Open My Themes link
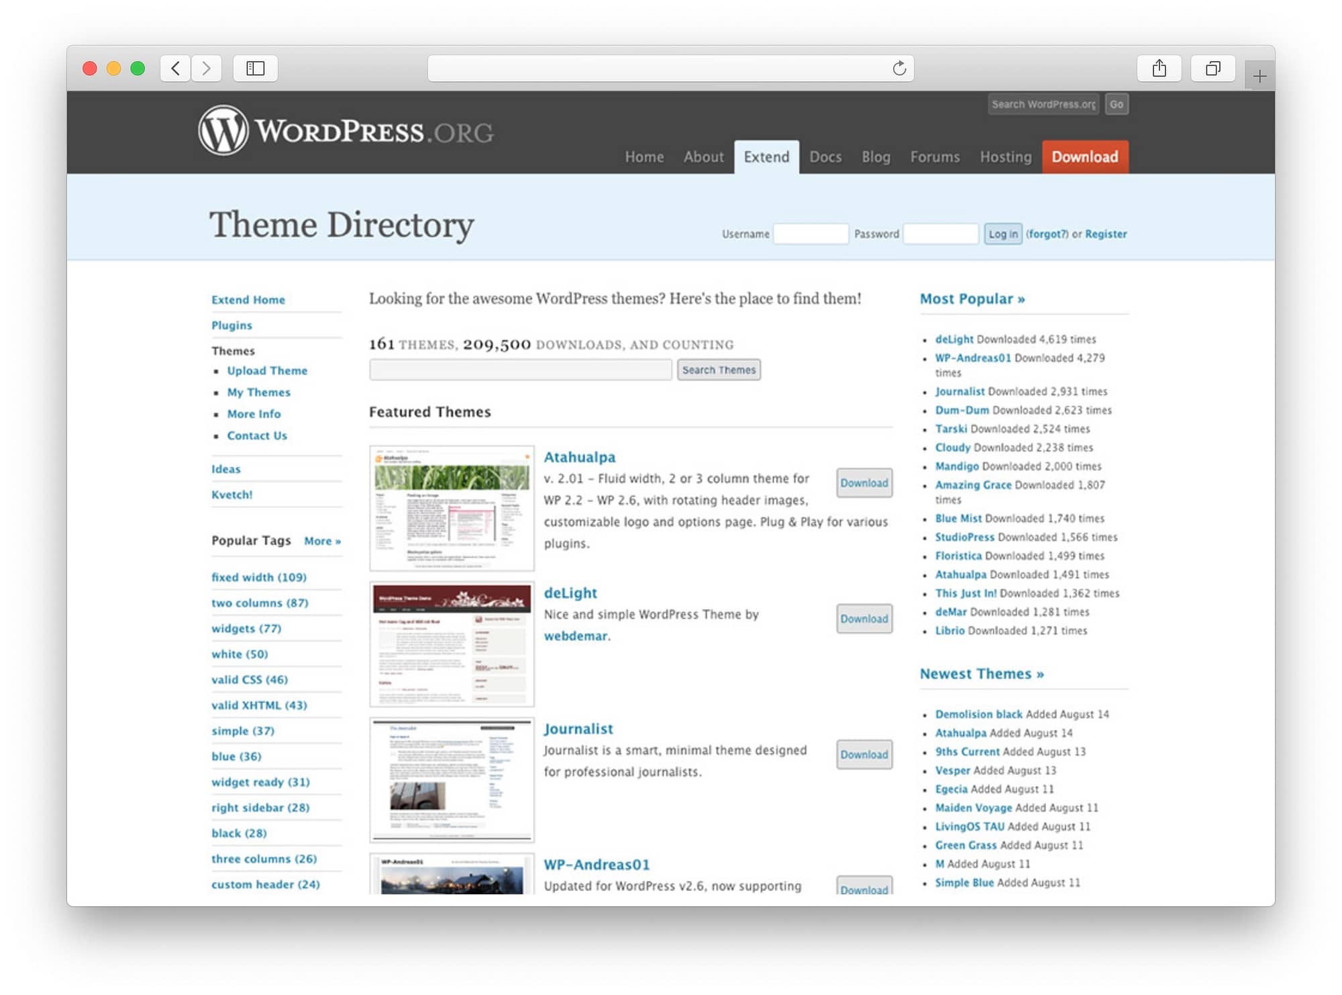 259,392
